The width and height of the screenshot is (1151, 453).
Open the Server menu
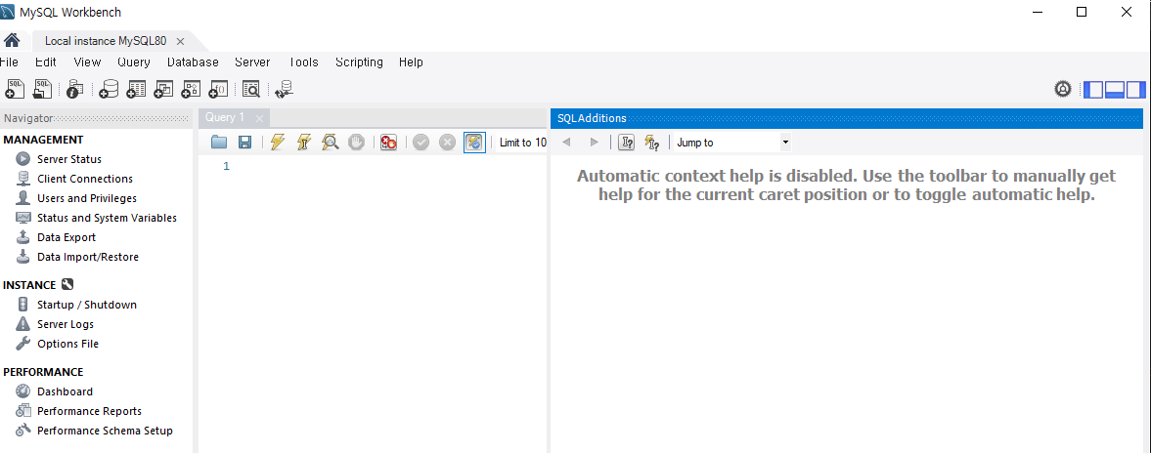click(x=252, y=62)
